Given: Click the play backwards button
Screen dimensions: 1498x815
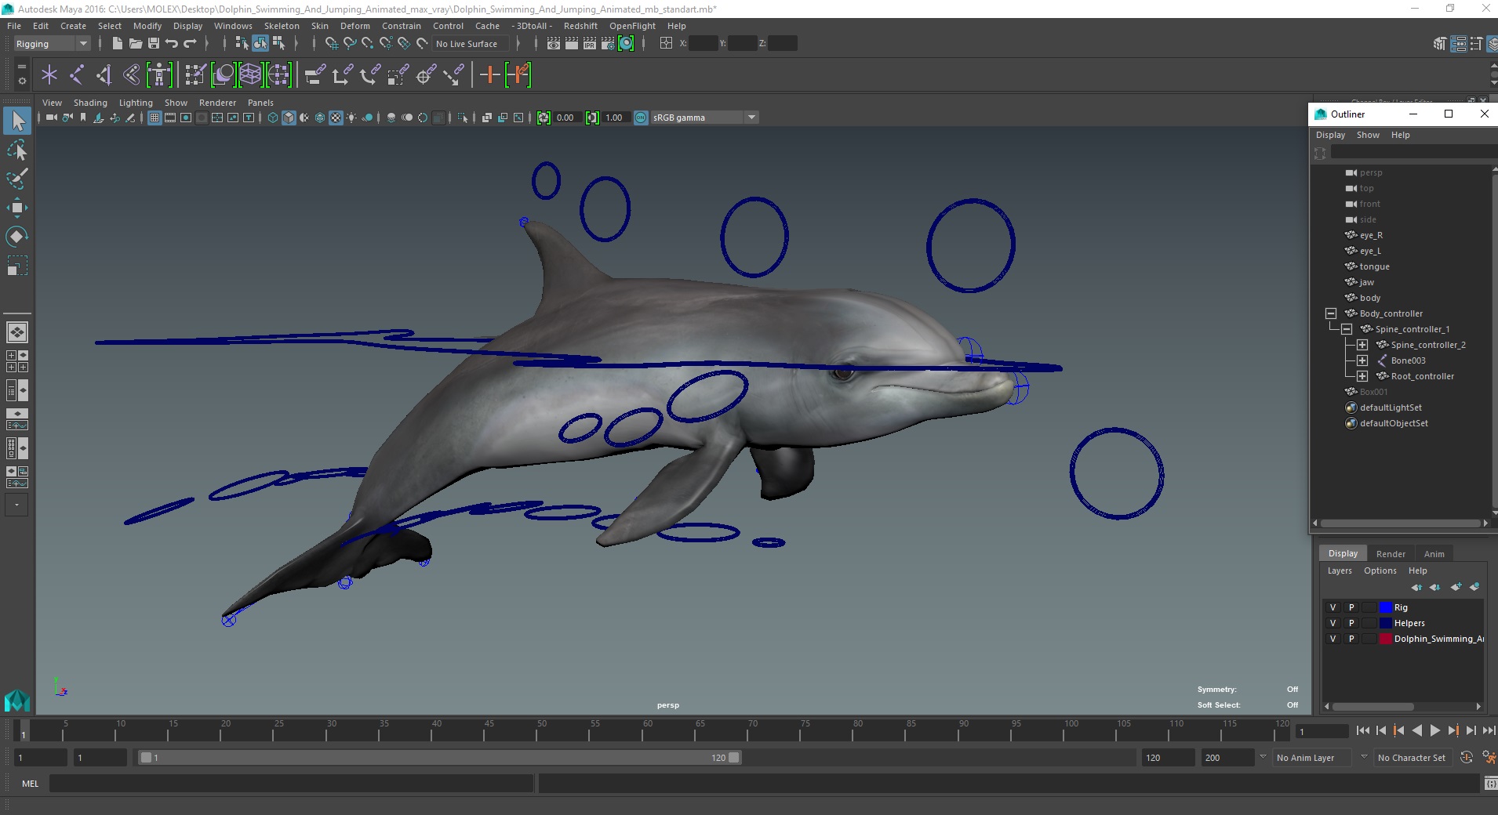Looking at the screenshot, I should point(1417,730).
